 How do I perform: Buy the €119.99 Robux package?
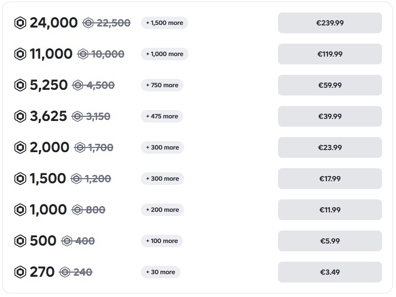coord(330,54)
